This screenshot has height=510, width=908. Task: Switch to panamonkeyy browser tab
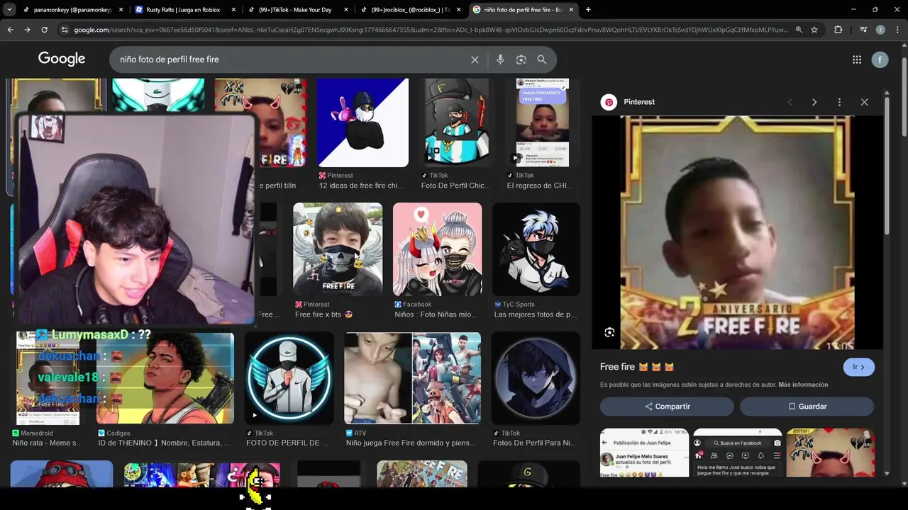click(x=71, y=10)
